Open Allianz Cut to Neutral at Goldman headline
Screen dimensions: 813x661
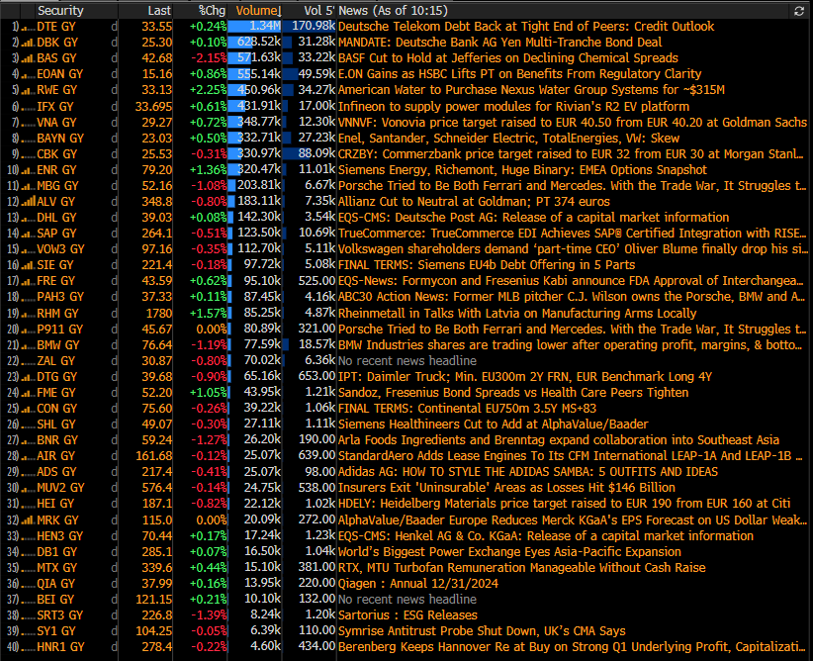[474, 201]
